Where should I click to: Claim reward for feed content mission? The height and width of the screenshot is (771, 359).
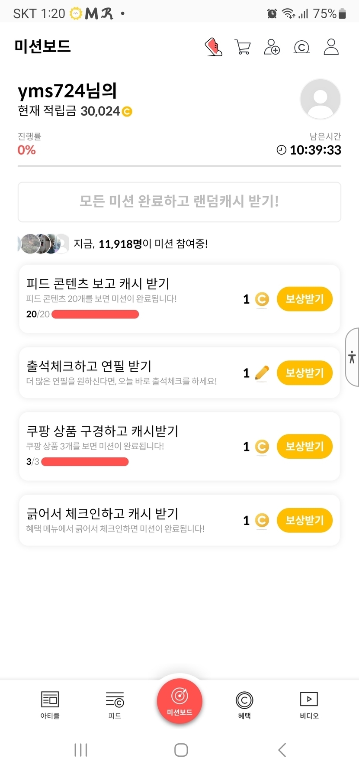click(305, 299)
